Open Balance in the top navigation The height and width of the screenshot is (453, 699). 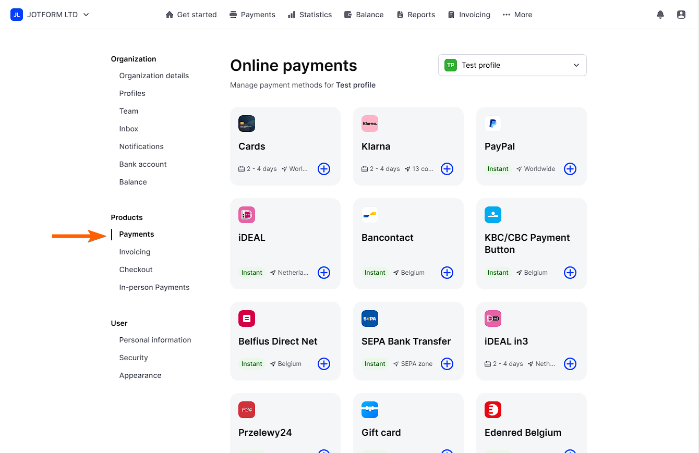[x=364, y=15]
